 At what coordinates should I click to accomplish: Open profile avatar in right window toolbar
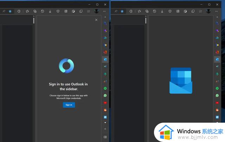[208, 11]
